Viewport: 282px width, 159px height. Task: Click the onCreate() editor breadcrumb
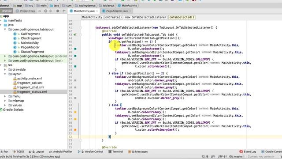[x=114, y=17]
